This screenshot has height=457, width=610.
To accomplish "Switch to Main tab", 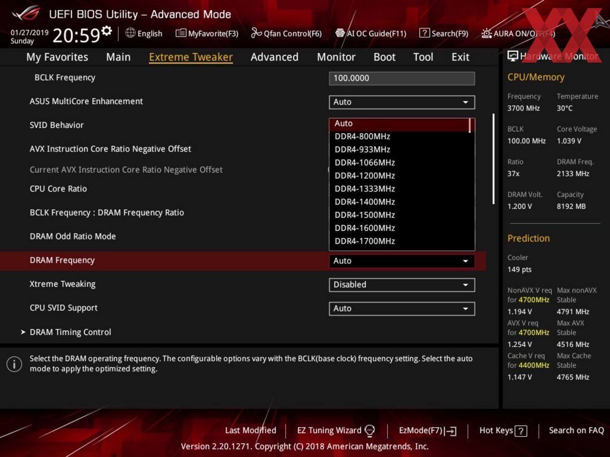I will [118, 57].
